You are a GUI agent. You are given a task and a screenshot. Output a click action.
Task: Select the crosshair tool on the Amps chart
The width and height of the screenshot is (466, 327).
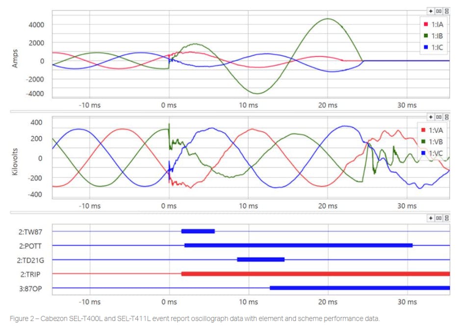(x=431, y=10)
